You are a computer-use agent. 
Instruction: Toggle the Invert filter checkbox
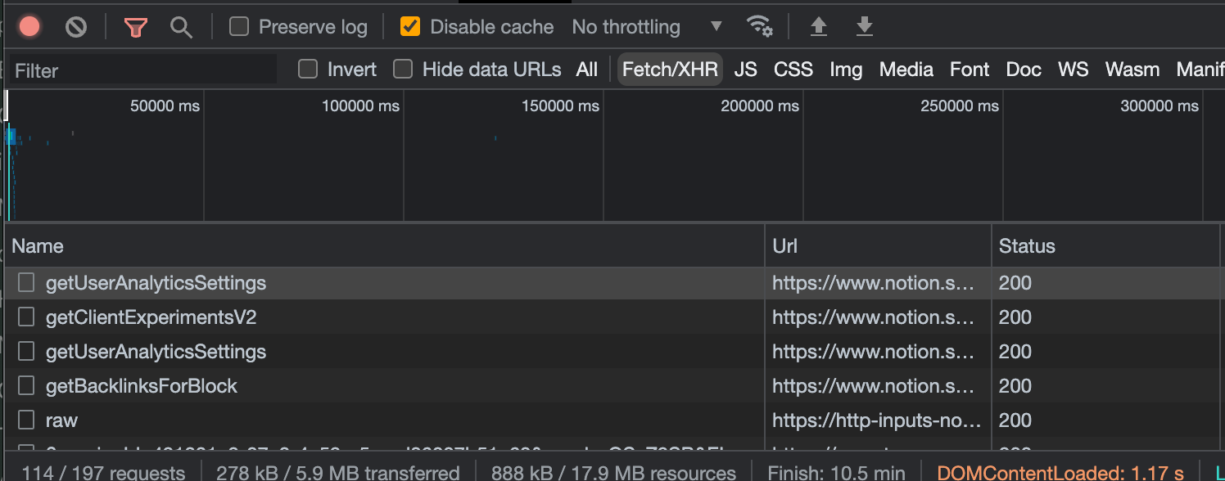click(x=308, y=70)
